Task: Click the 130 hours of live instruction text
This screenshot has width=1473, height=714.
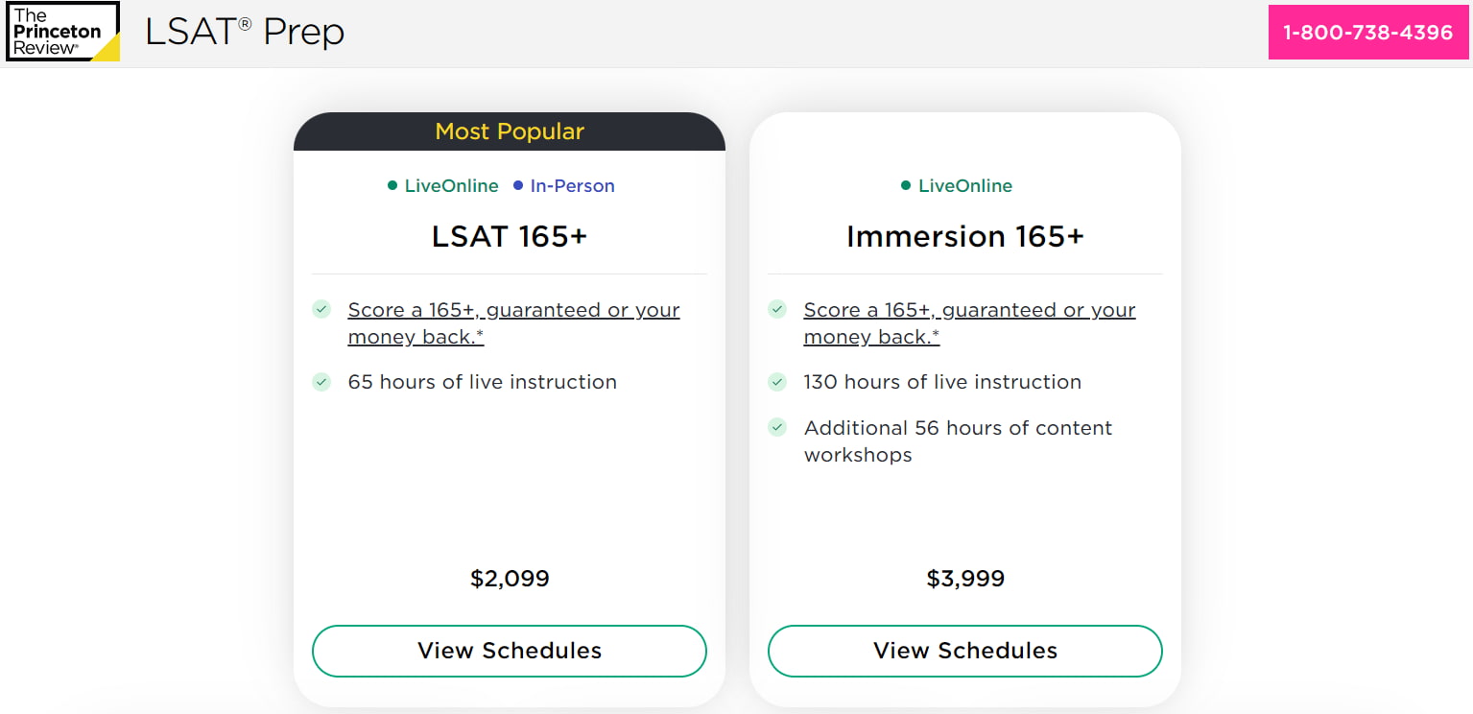Action: coord(942,382)
